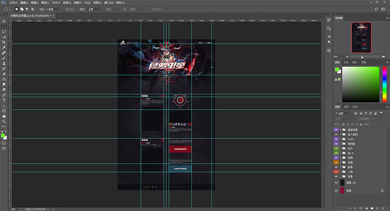Change screen mode icon at toolbox bottom

(4, 148)
